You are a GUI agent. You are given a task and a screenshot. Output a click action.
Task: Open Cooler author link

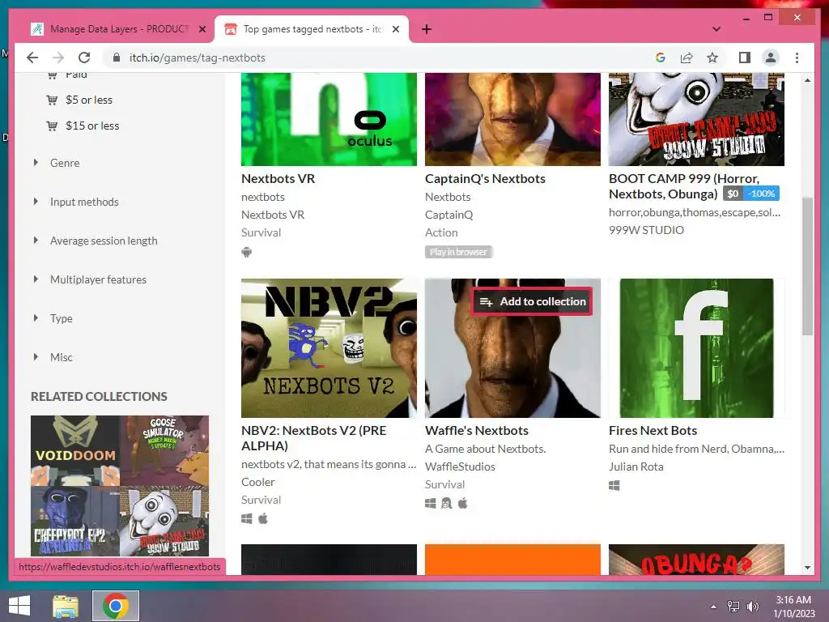click(x=258, y=482)
